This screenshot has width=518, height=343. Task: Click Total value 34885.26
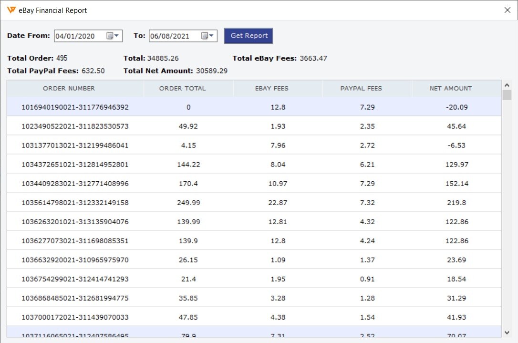pyautogui.click(x=163, y=58)
